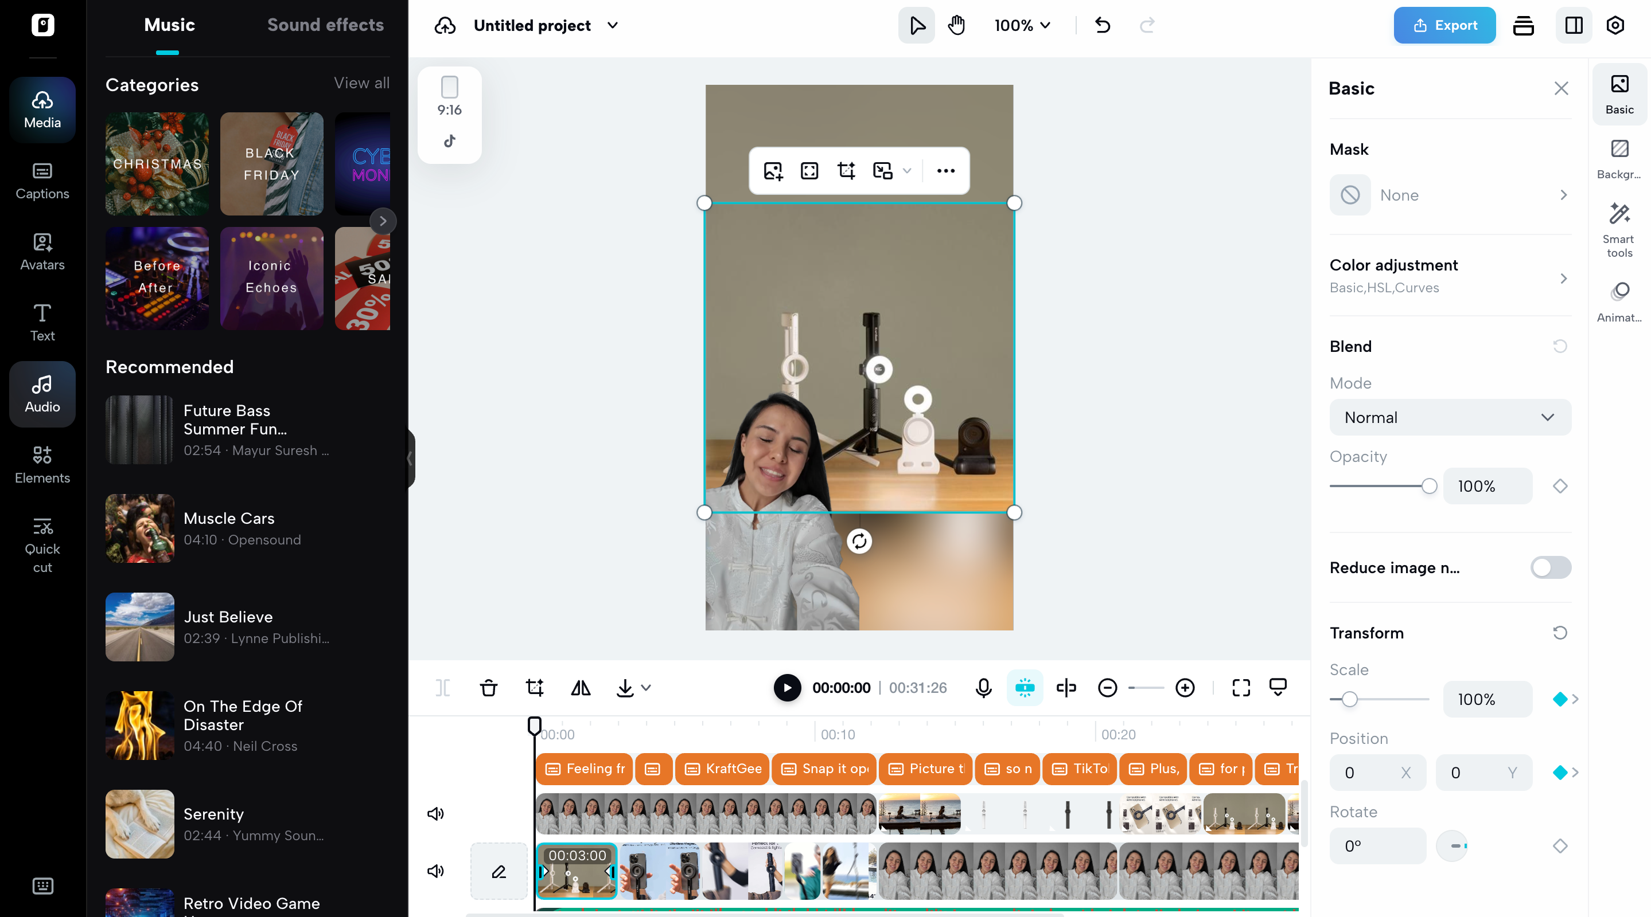This screenshot has width=1651, height=917.
Task: Open the Audio panel in left sidebar
Action: tap(41, 393)
